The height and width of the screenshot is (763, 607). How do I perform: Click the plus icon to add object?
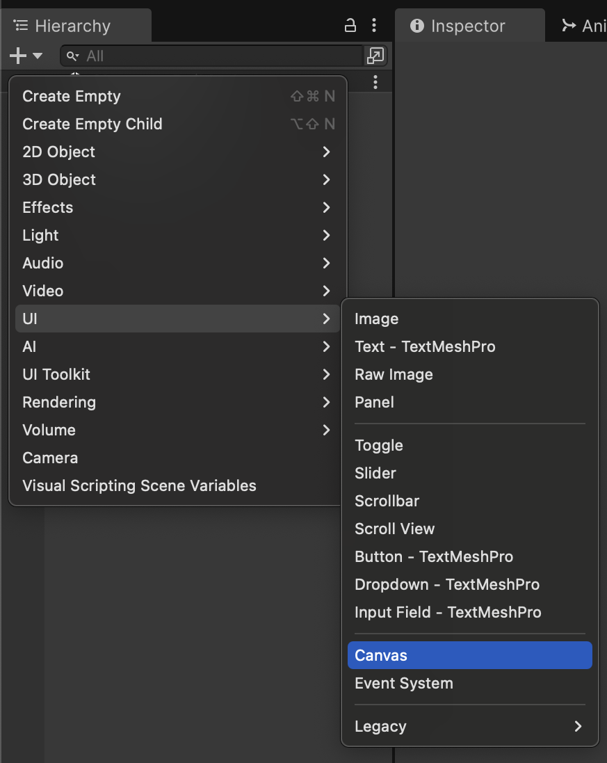pos(18,56)
